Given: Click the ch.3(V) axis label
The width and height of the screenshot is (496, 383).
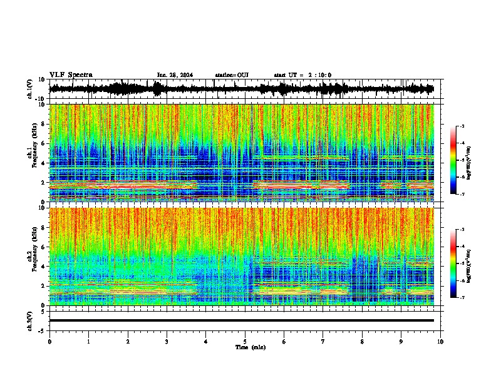Looking at the screenshot, I should tap(30, 321).
